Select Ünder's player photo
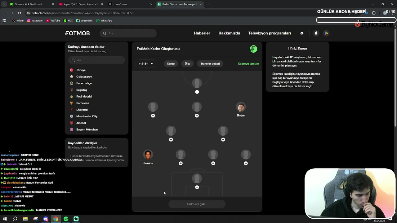The width and height of the screenshot is (397, 223). tap(241, 107)
